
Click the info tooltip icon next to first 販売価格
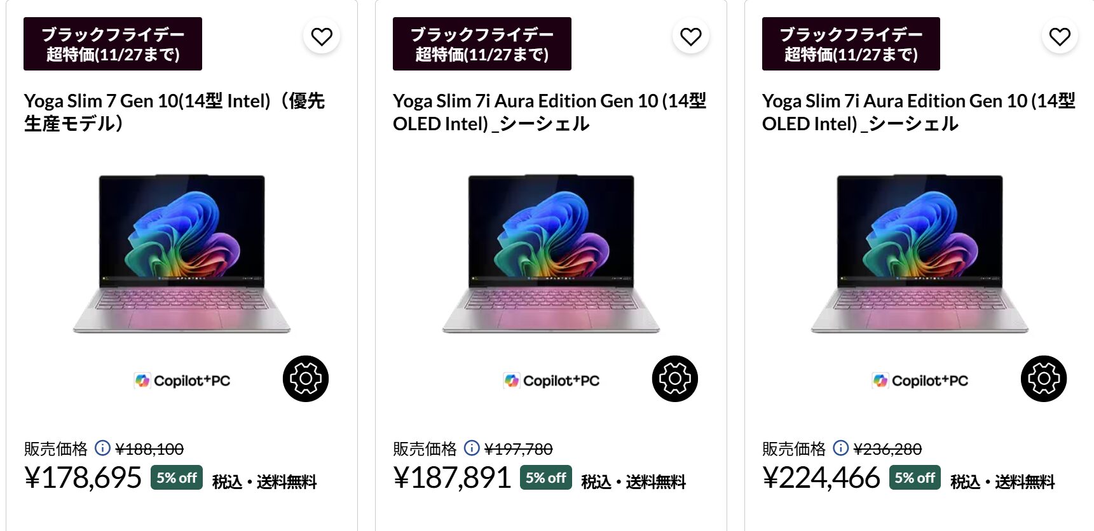[x=102, y=449]
